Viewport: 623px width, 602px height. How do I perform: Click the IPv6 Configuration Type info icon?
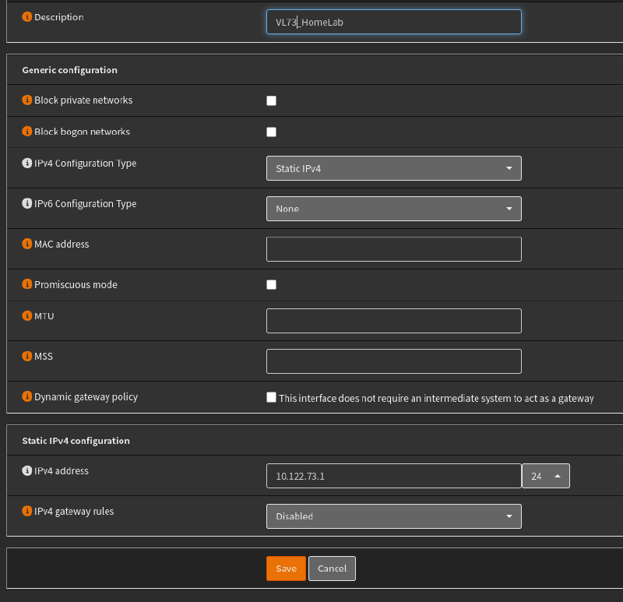26,203
